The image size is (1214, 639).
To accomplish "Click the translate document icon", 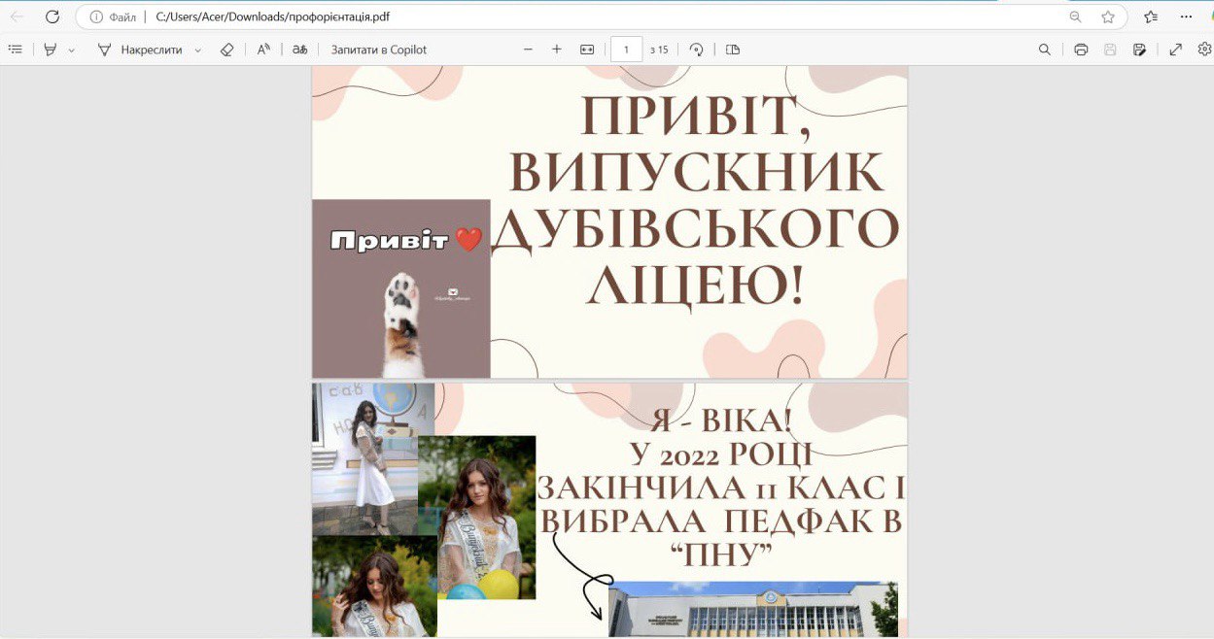I will click(300, 50).
